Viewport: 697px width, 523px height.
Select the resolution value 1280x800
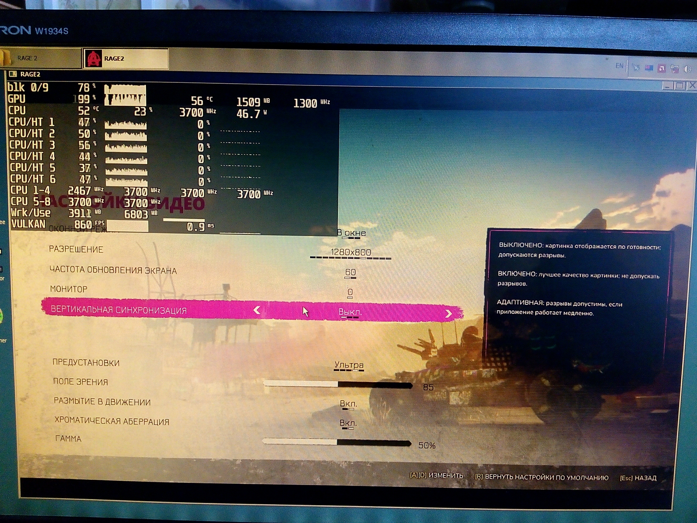coord(351,252)
